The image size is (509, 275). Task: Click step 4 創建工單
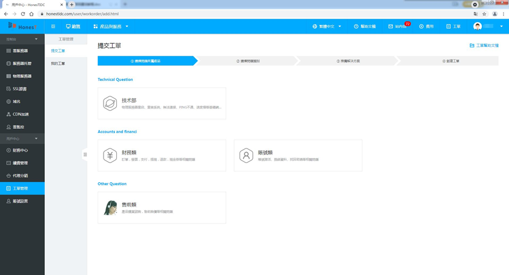click(x=450, y=61)
